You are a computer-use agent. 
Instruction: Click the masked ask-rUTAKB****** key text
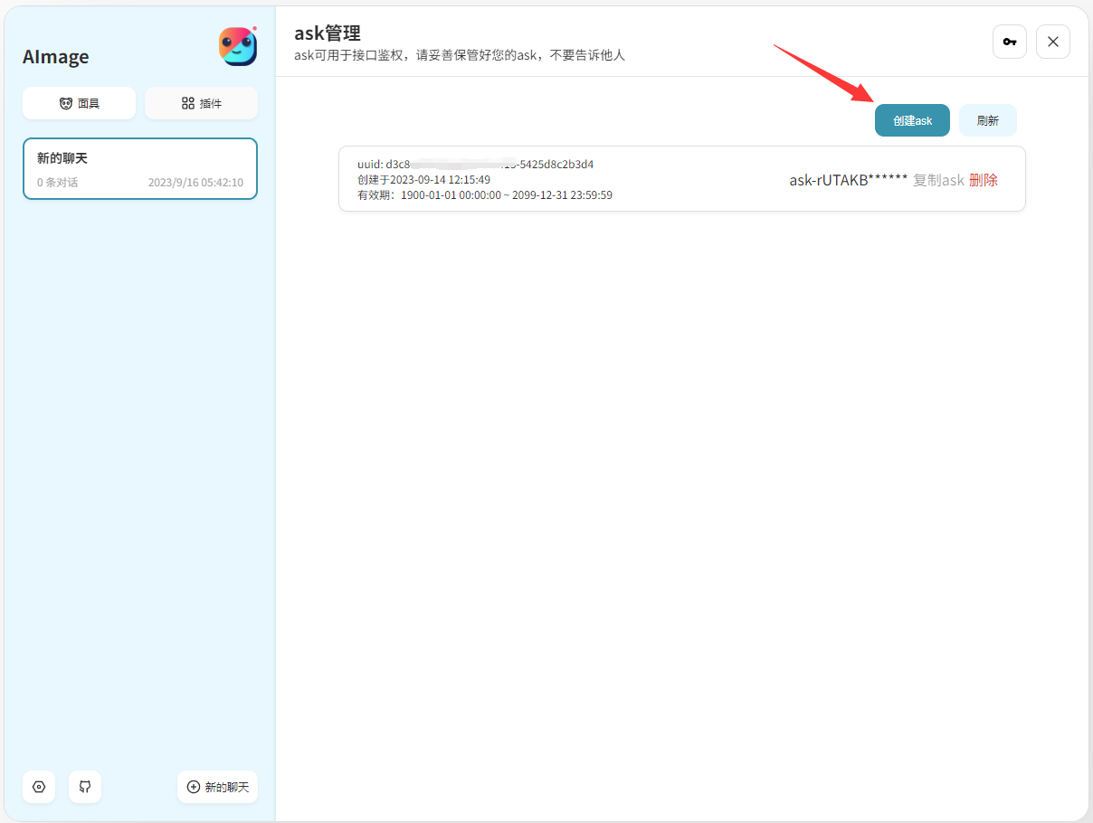click(x=848, y=180)
